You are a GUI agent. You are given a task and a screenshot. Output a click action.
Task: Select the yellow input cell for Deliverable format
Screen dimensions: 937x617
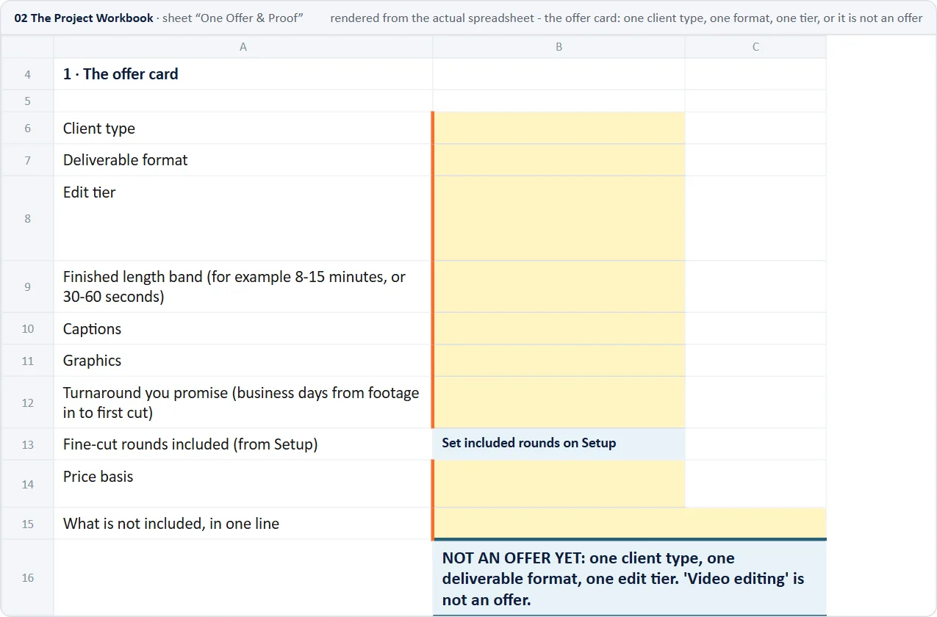tap(559, 160)
